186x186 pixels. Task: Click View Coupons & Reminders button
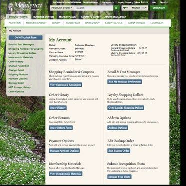[65, 85]
